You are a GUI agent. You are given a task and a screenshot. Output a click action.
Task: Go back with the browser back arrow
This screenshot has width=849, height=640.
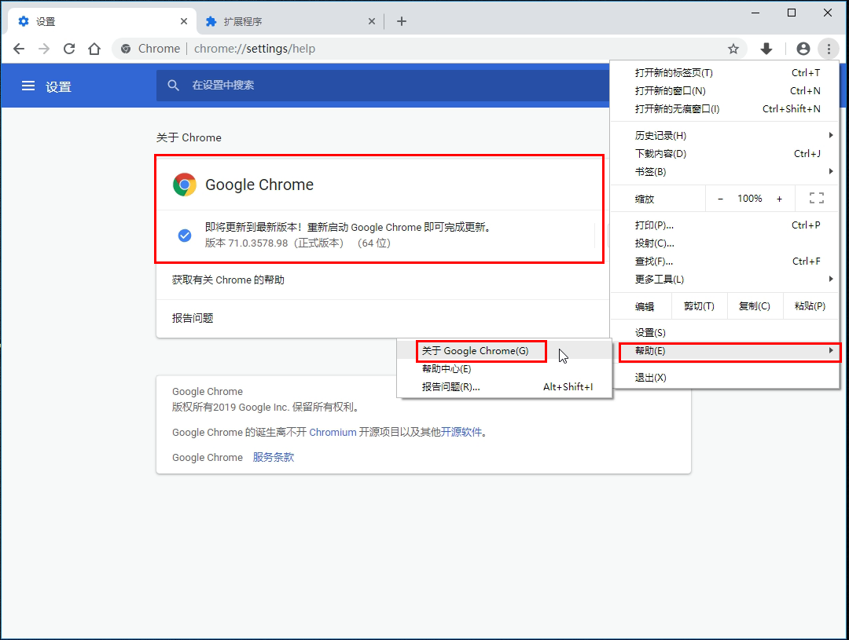click(x=19, y=49)
